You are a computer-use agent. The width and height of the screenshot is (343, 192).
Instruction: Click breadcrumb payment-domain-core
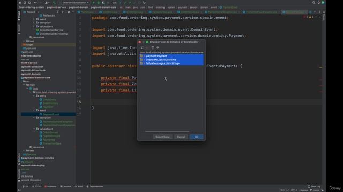click(x=103, y=7)
